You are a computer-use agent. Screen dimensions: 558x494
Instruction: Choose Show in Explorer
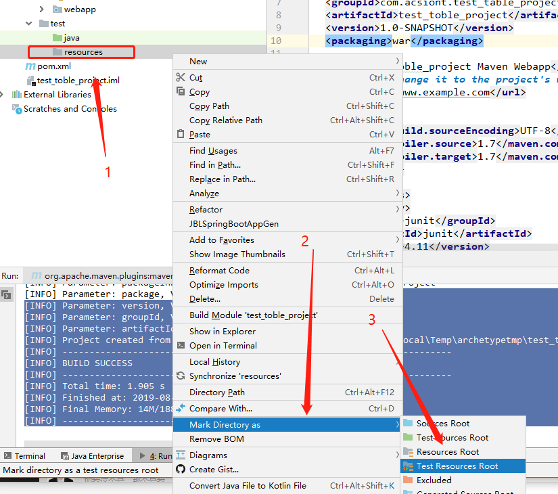tap(287, 331)
